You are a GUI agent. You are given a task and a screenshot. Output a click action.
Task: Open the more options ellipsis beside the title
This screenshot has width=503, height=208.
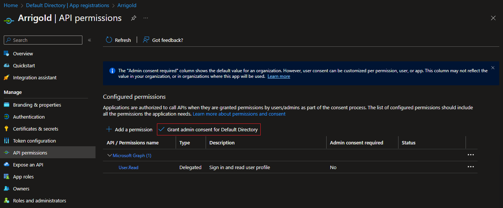point(146,18)
